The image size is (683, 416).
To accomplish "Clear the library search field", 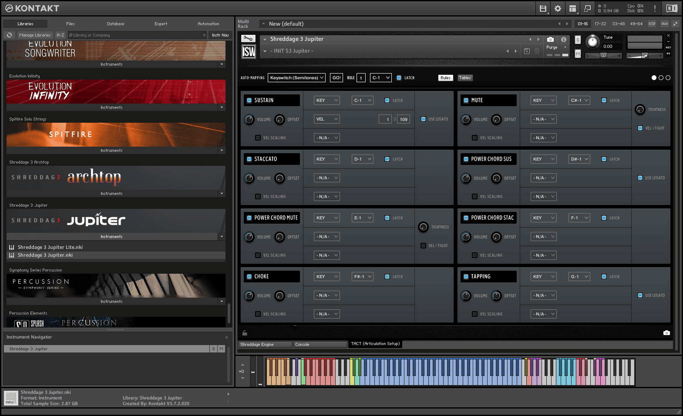I will (204, 35).
